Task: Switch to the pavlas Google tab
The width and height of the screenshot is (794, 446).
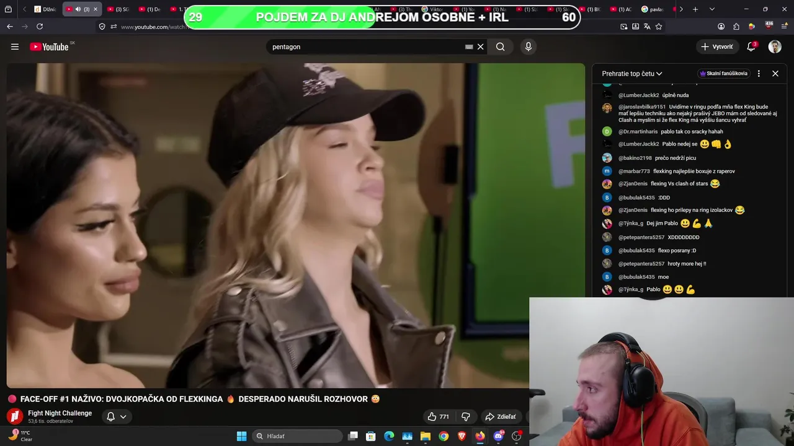Action: point(653,9)
